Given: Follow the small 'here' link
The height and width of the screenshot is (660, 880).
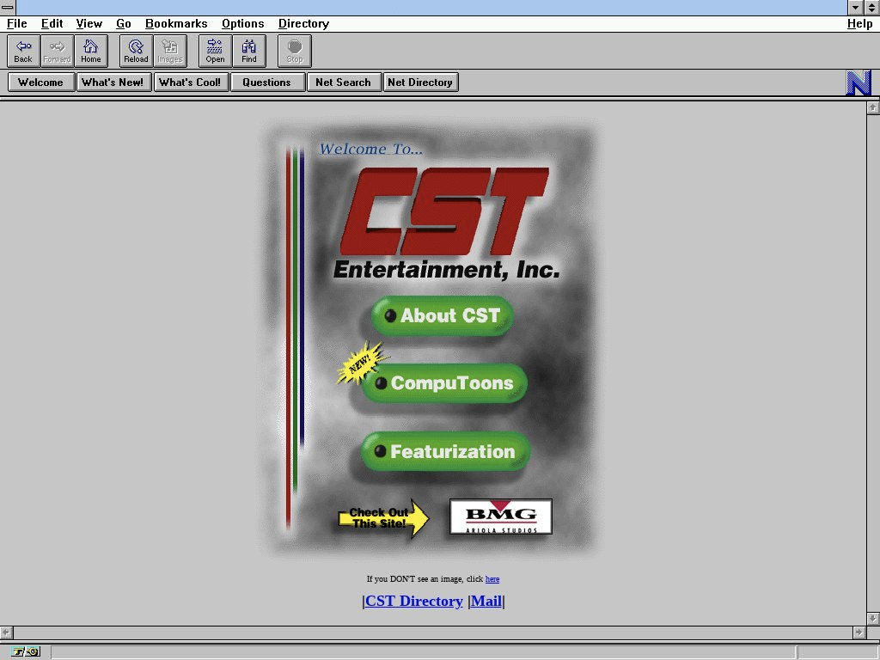Looking at the screenshot, I should point(492,579).
